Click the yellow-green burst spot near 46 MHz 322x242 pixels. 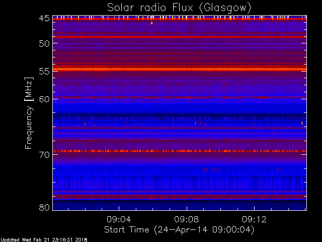tap(151, 23)
